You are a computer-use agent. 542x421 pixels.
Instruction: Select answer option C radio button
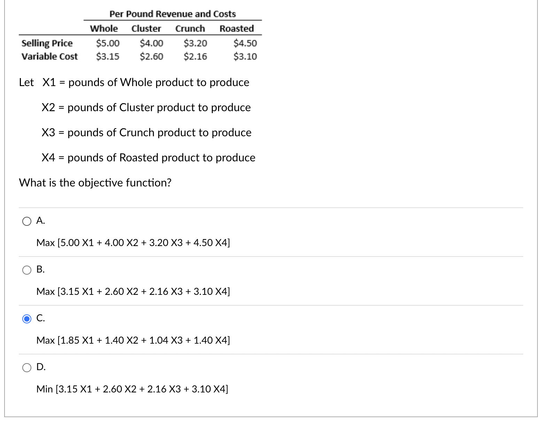(26, 318)
